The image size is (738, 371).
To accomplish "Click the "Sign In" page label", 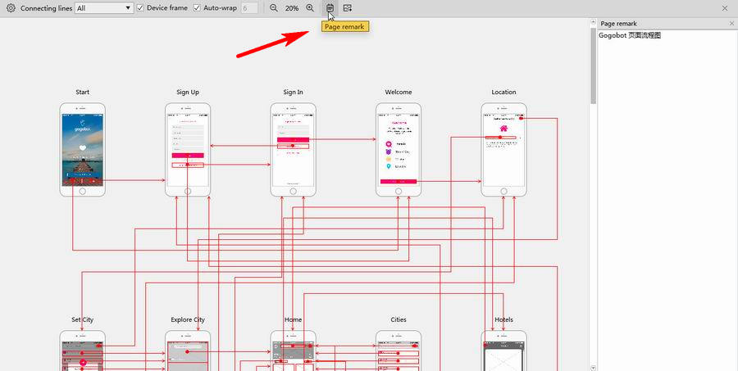I will point(294,93).
